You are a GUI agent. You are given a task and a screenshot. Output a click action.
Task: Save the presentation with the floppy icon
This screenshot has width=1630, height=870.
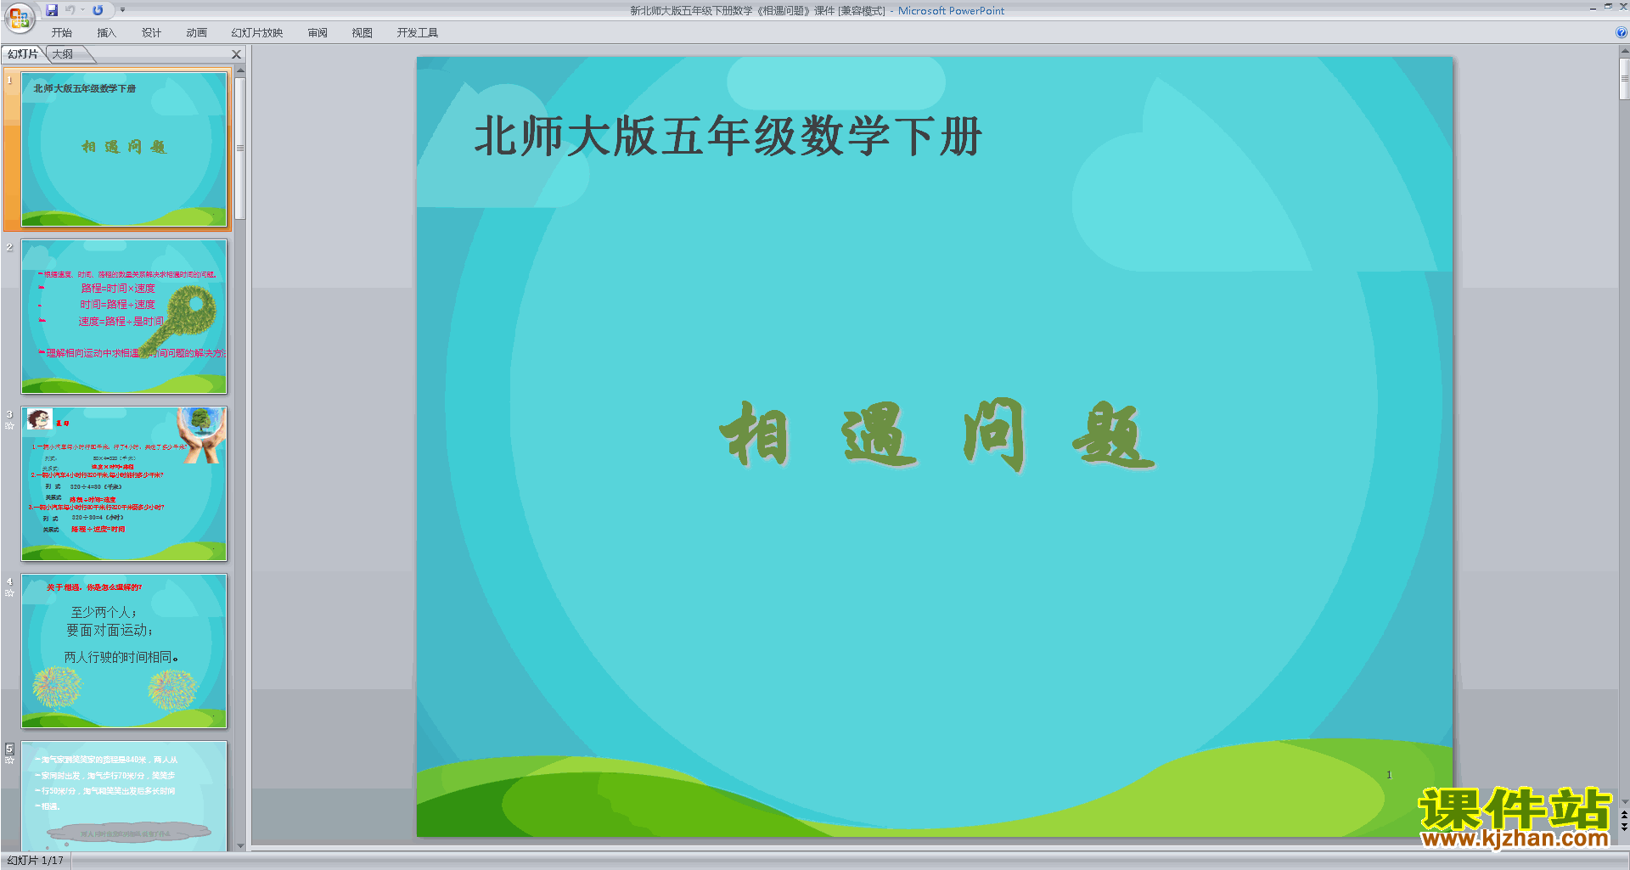(52, 10)
